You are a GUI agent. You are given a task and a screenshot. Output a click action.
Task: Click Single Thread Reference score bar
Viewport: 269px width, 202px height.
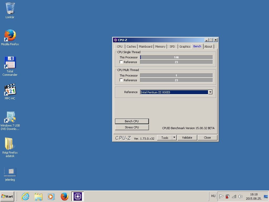[176, 62]
